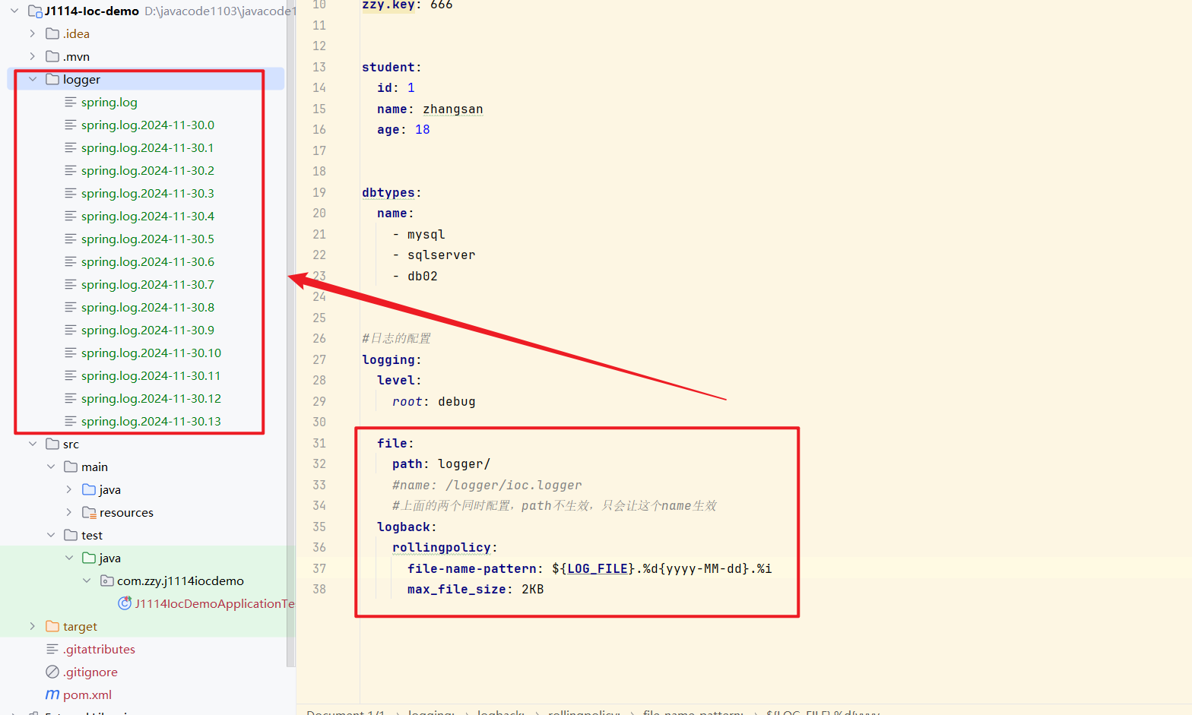Collapse the logger folder
Viewport: 1192px width, 715px height.
pyautogui.click(x=32, y=79)
